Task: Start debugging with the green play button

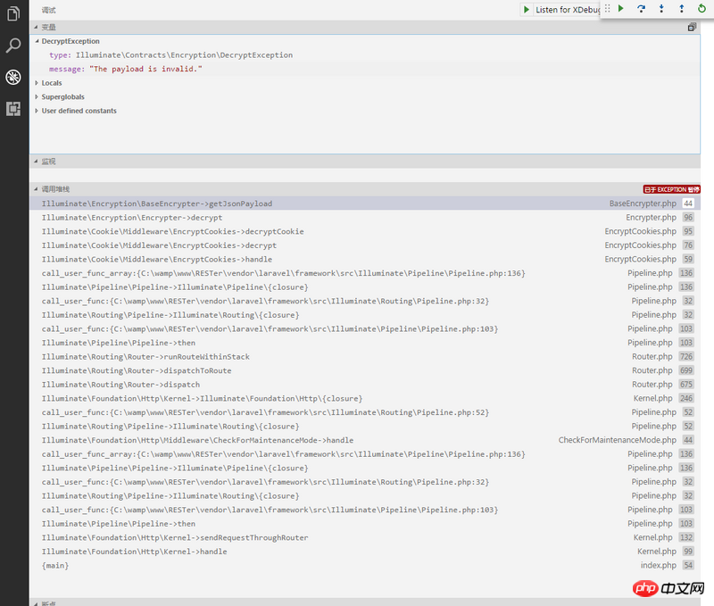Action: click(527, 10)
